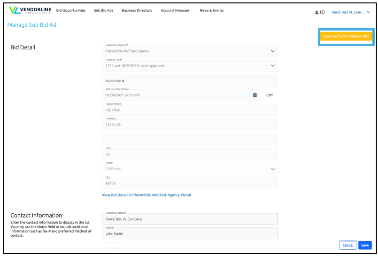Click the Save button
The height and width of the screenshot is (257, 378).
pyautogui.click(x=365, y=245)
